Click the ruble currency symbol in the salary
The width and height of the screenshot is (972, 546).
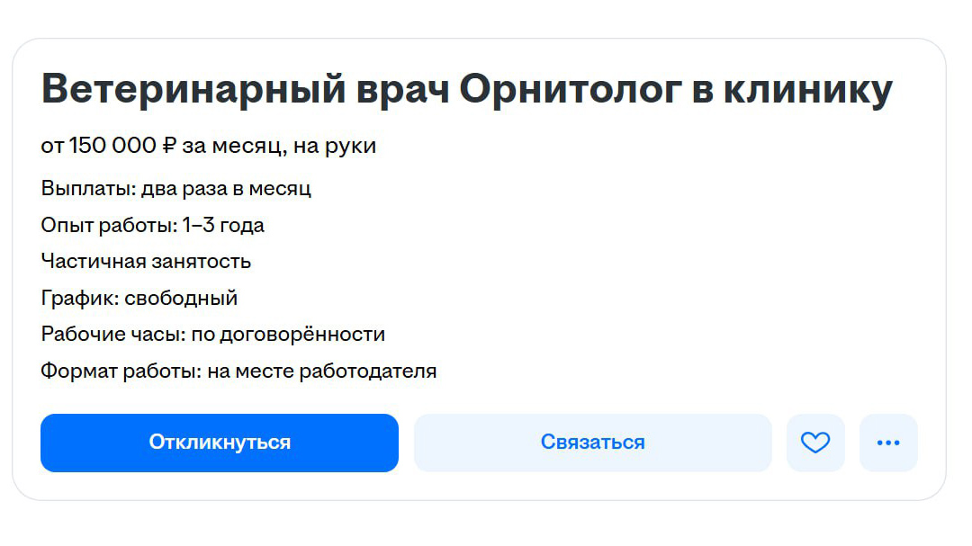pyautogui.click(x=169, y=146)
